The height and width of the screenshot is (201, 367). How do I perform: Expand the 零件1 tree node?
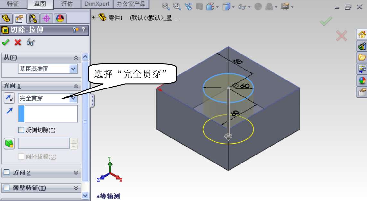tap(94, 18)
